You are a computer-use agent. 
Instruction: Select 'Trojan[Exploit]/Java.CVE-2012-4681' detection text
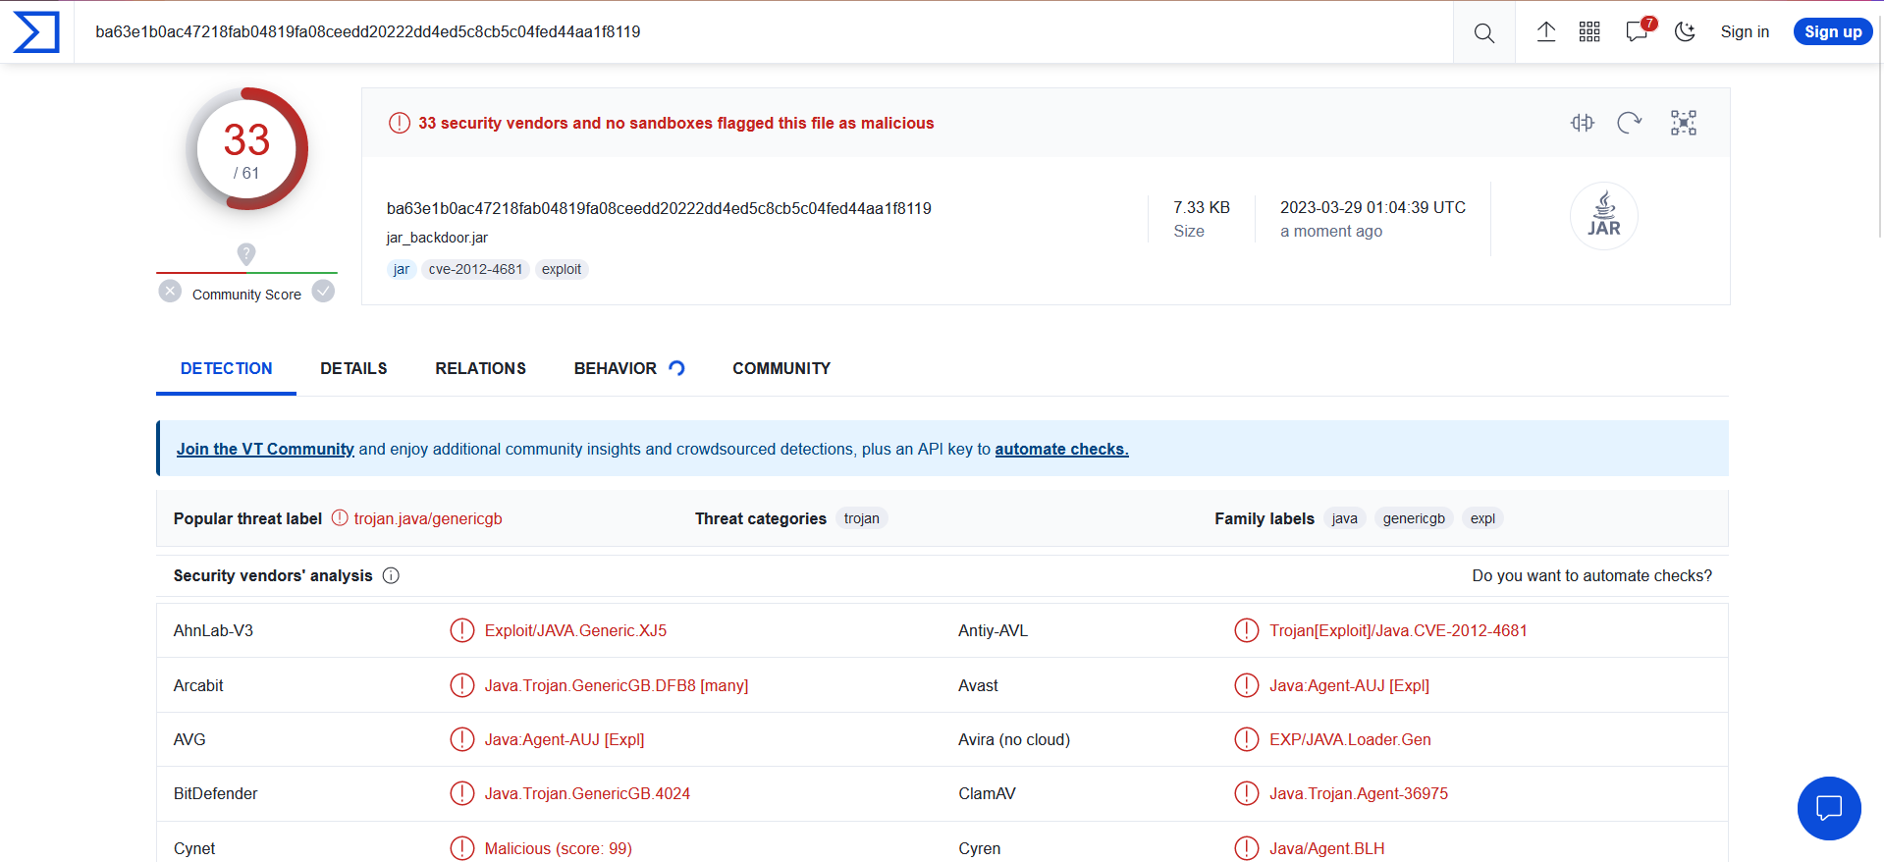tap(1398, 630)
